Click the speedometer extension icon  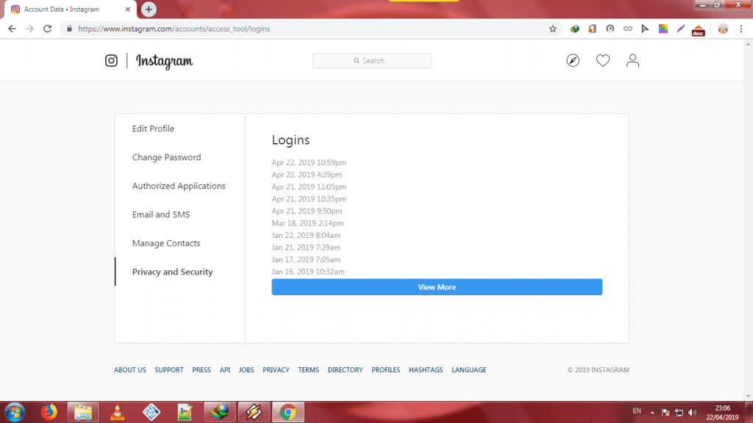point(610,29)
